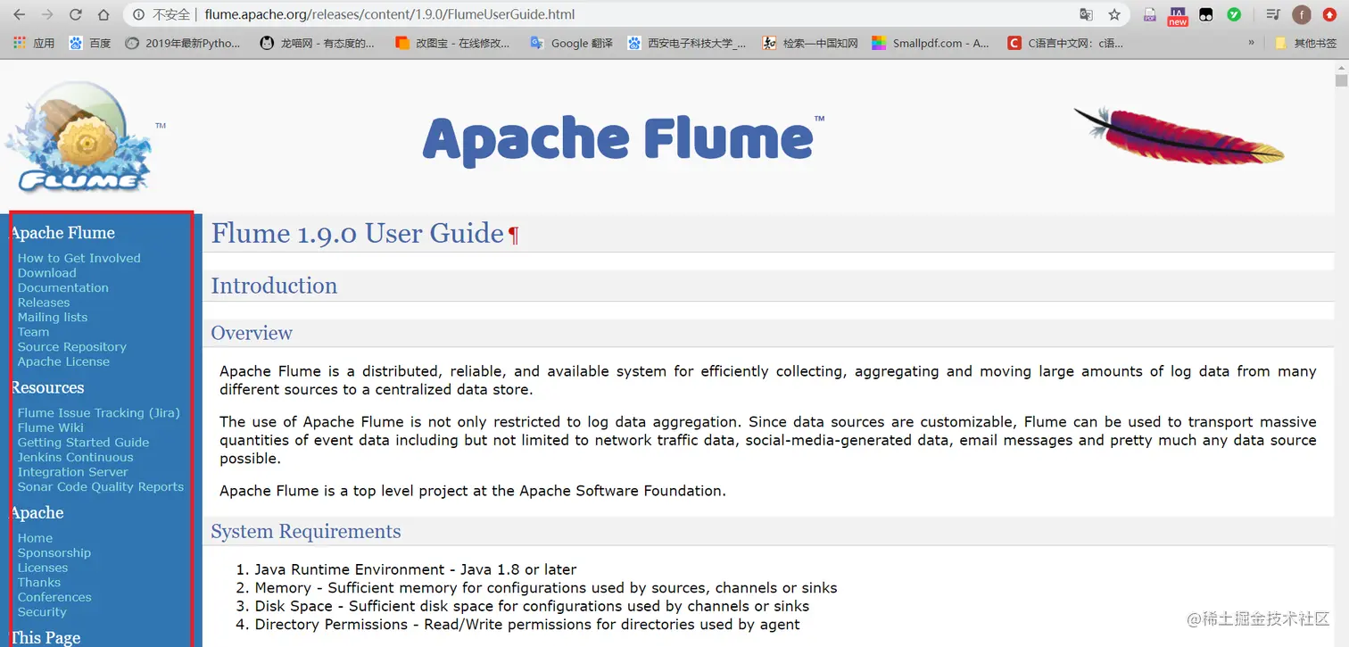Open Flume Issue Tracking (Jira) link
1349x647 pixels.
(x=99, y=412)
